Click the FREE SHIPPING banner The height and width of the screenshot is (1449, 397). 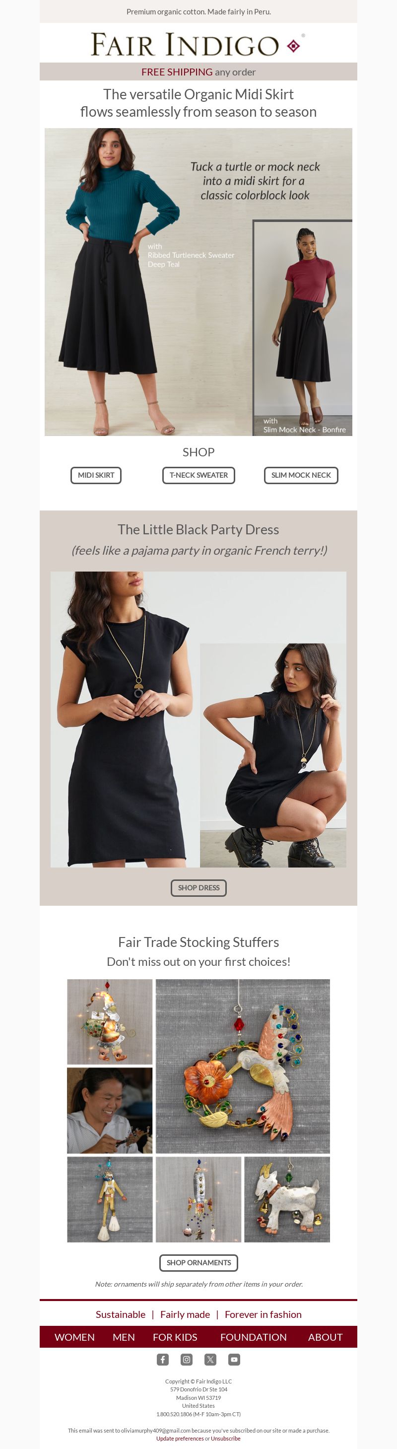pos(198,72)
